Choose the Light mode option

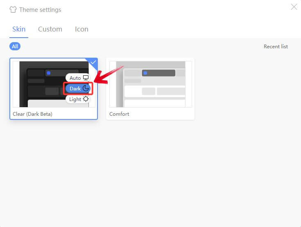[x=78, y=99]
